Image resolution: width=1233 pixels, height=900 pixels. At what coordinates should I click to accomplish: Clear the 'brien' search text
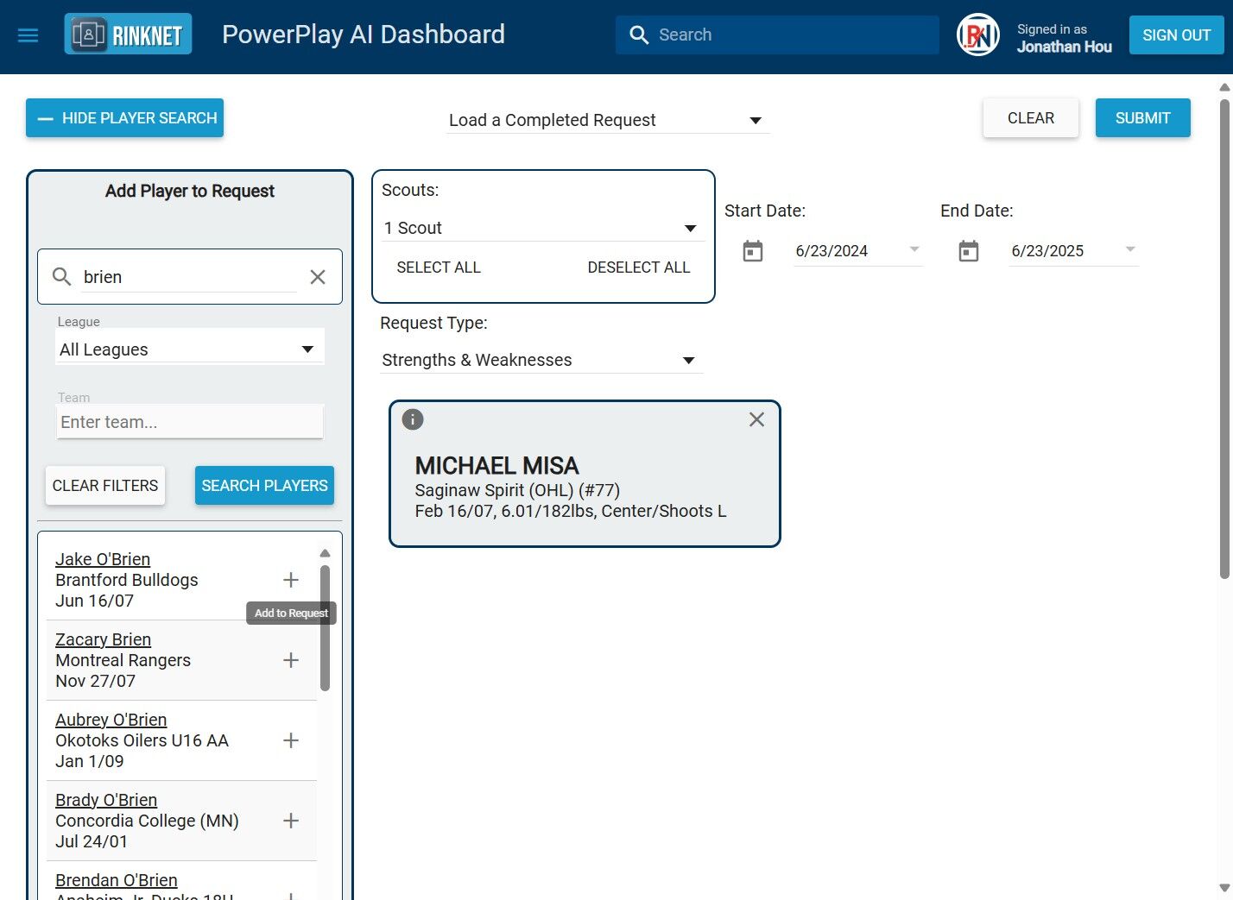pos(318,277)
